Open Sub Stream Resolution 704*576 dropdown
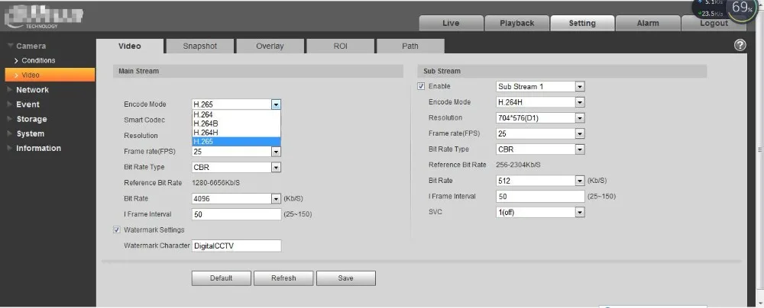Viewport: 764px width, 308px height. coord(580,117)
